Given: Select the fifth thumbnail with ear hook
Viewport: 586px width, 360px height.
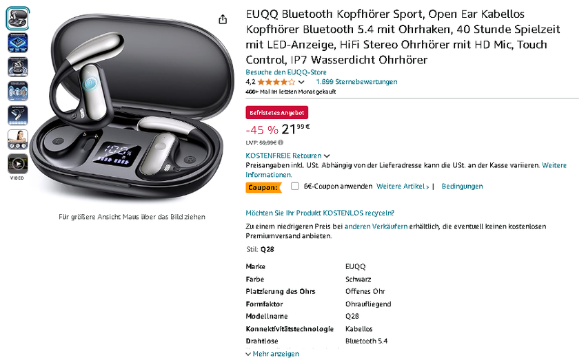Looking at the screenshot, I should [17, 115].
